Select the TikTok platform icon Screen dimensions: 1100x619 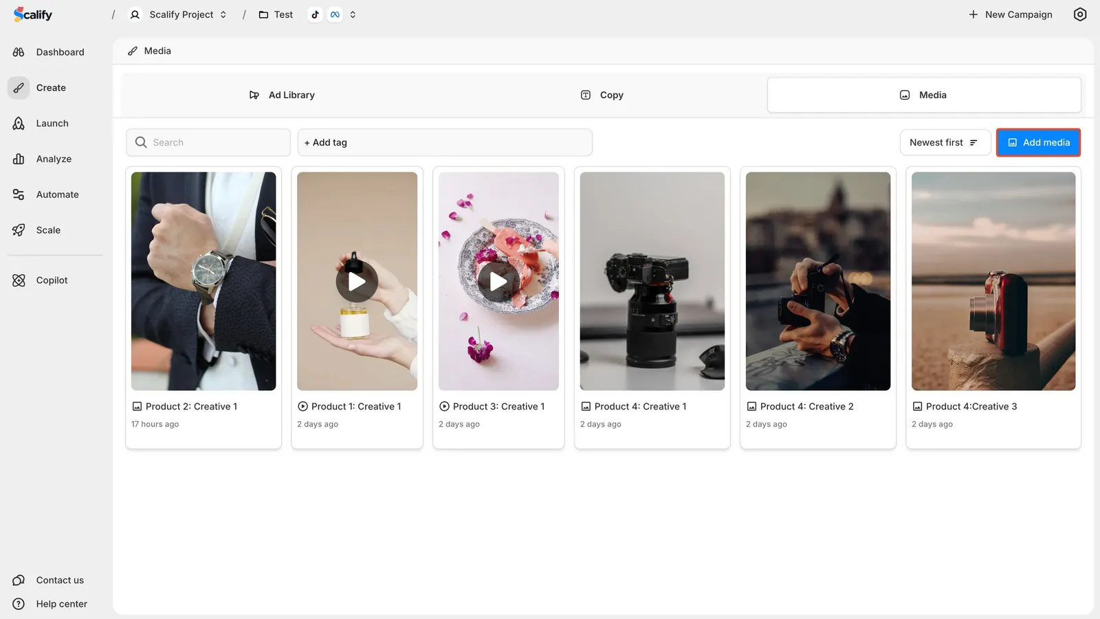click(x=315, y=14)
